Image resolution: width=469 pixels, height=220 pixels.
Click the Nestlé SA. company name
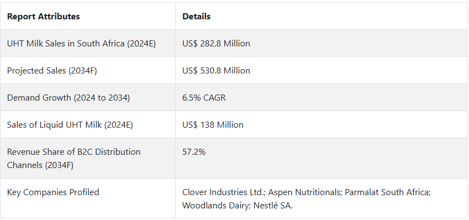(x=273, y=206)
